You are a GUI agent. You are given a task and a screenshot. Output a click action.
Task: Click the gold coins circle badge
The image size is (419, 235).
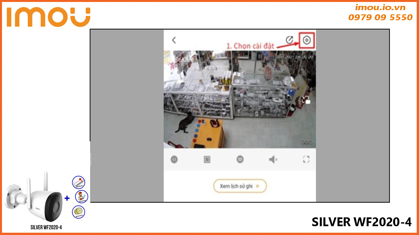79,212
